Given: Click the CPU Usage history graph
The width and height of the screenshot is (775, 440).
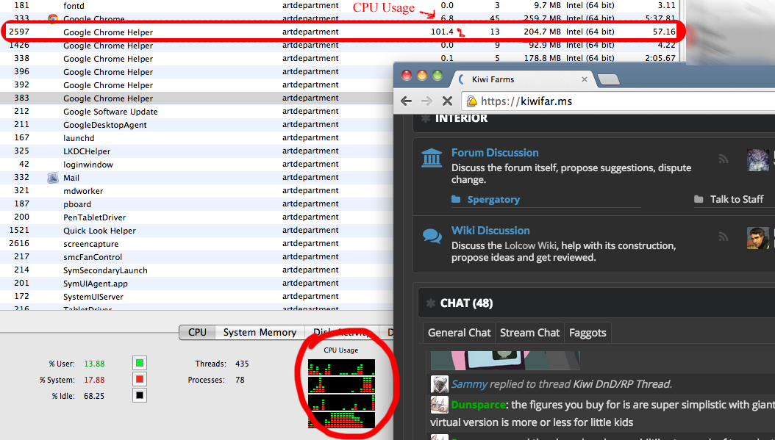Looking at the screenshot, I should (x=341, y=394).
